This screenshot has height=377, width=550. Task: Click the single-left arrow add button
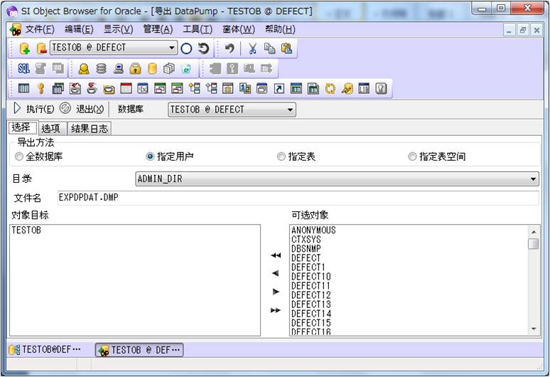point(276,273)
